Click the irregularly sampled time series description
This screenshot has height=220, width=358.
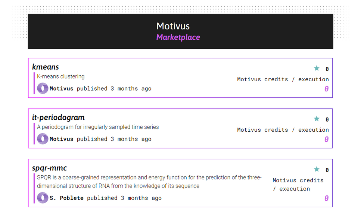(98, 127)
